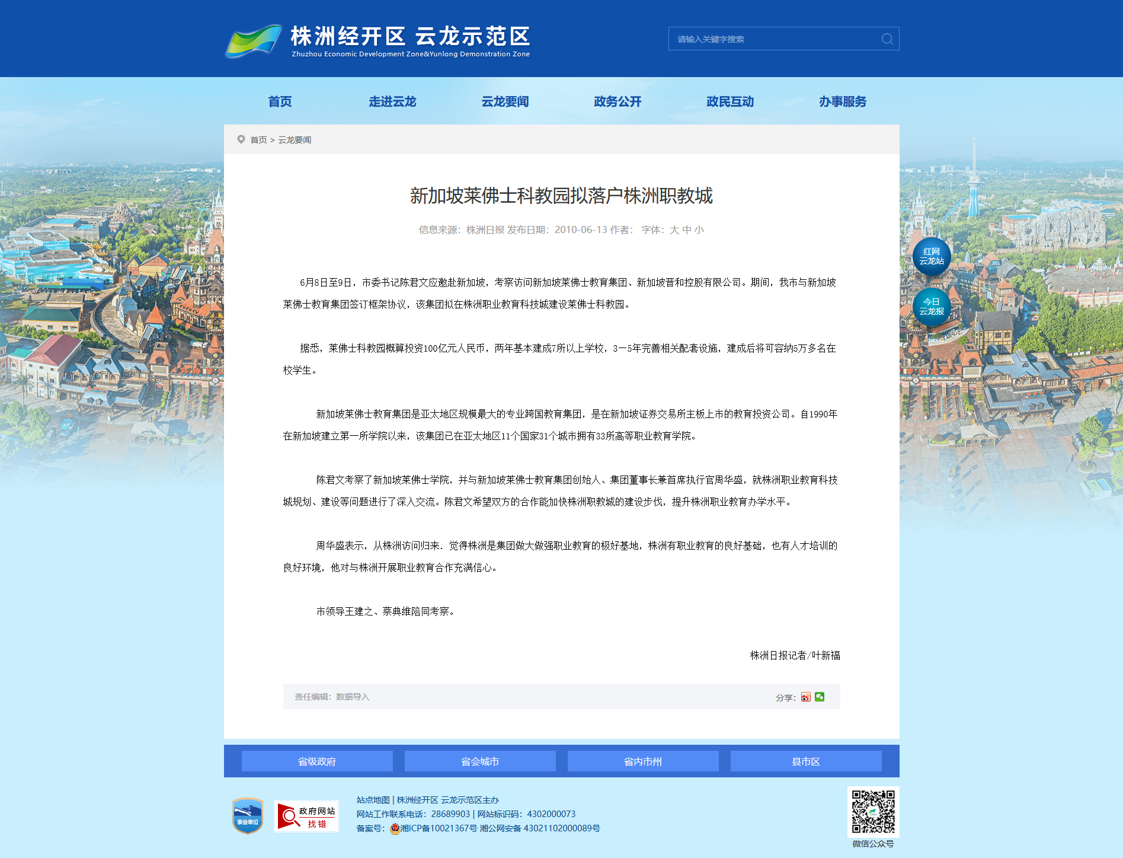The width and height of the screenshot is (1123, 858).
Task: Expand the 省会城市 links list
Action: [480, 761]
